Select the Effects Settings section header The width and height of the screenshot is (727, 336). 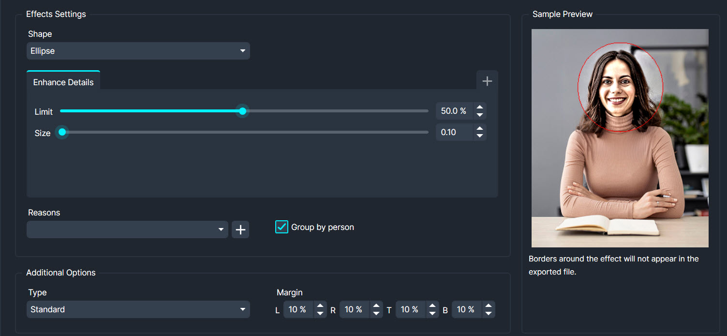click(56, 14)
